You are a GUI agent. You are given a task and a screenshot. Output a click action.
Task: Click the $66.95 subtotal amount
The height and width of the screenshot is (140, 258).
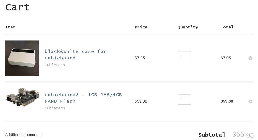243,135
